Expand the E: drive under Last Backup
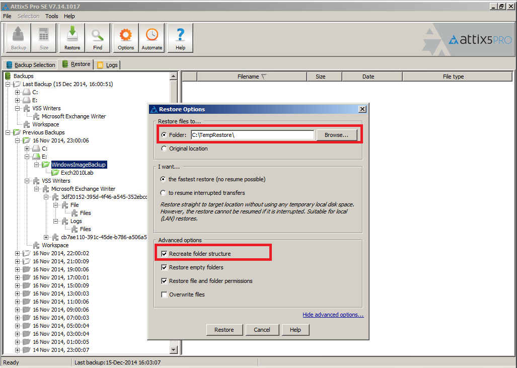Screen dimensions: 517x368 tap(17, 100)
